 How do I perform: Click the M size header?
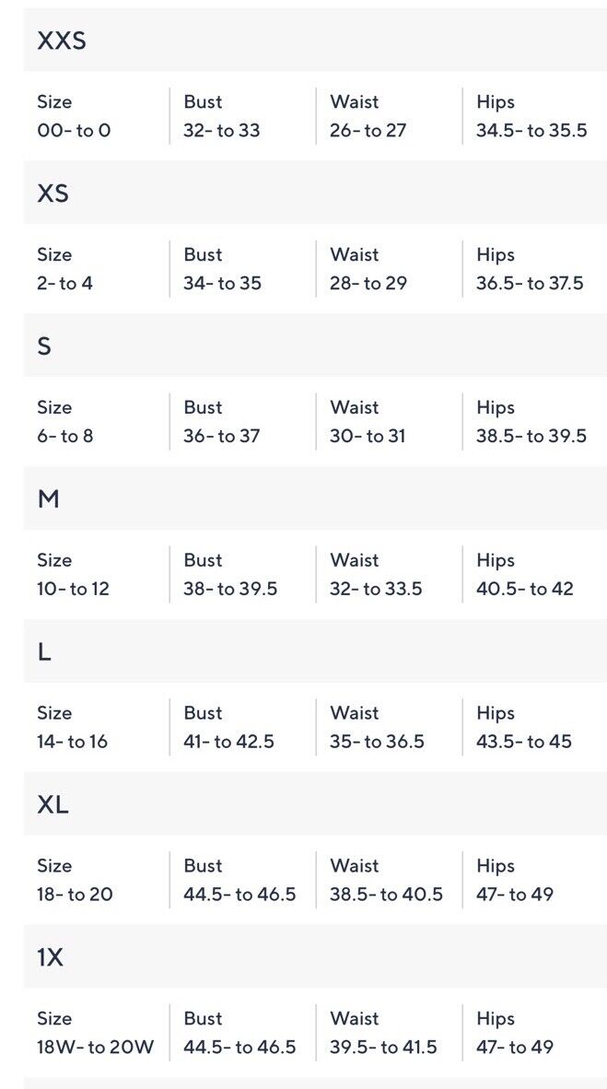(x=315, y=498)
